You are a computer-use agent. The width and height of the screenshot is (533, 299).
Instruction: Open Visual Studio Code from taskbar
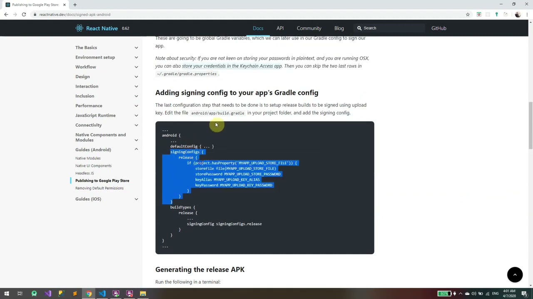tap(102, 294)
